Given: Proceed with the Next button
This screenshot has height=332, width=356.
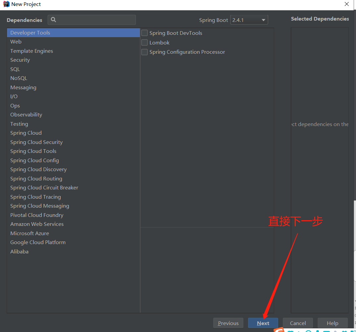Looking at the screenshot, I should click(x=263, y=323).
